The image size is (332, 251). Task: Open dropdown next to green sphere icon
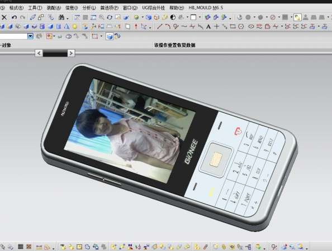pyautogui.click(x=143, y=17)
